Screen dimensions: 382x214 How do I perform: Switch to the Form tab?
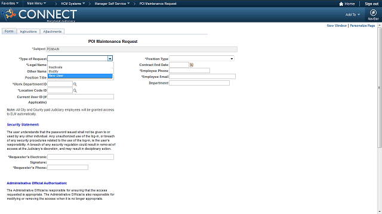pyautogui.click(x=9, y=32)
